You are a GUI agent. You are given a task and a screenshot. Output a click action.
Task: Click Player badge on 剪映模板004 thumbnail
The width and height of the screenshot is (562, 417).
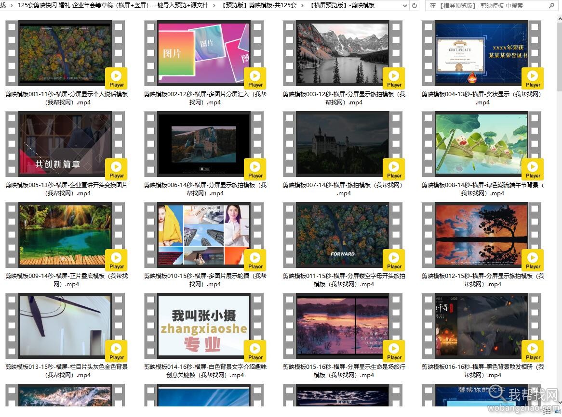pyautogui.click(x=533, y=78)
